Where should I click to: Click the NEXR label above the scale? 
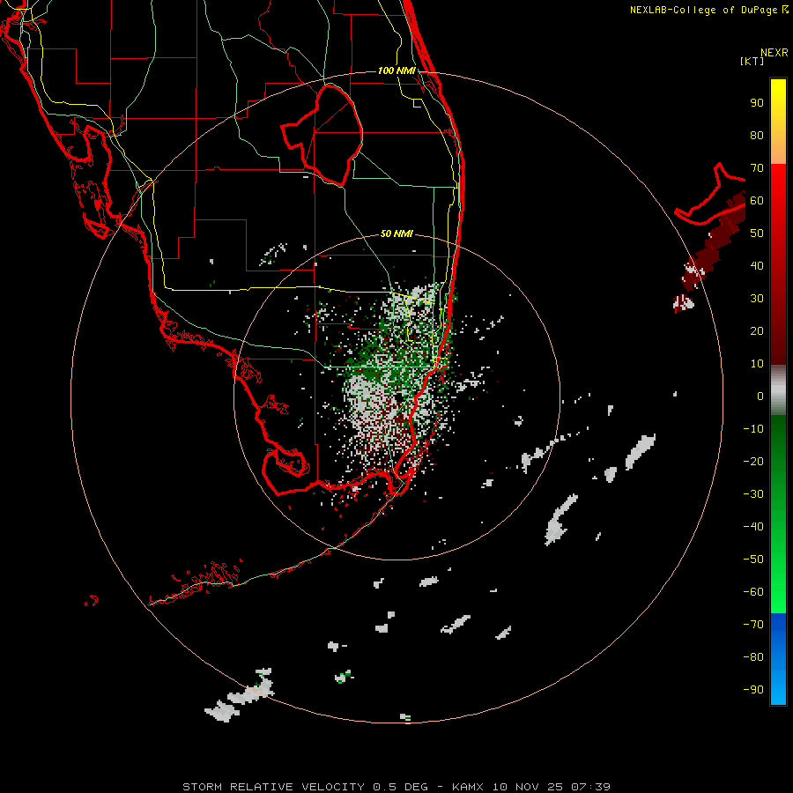(774, 53)
